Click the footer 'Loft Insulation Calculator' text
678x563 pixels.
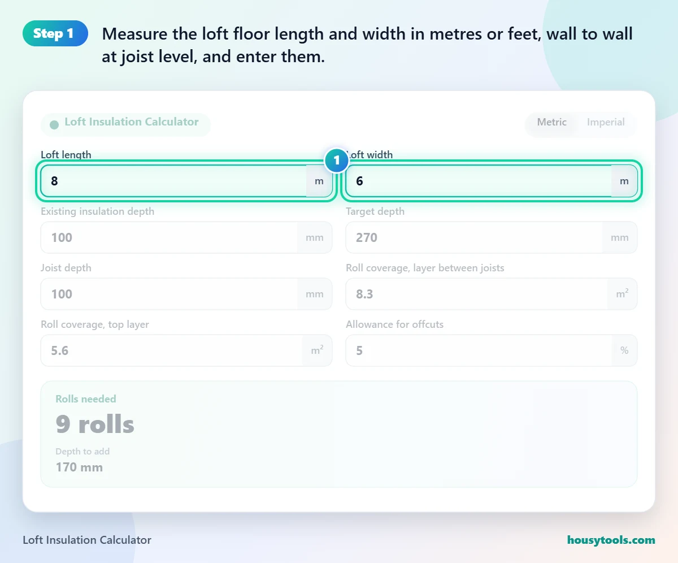click(87, 540)
